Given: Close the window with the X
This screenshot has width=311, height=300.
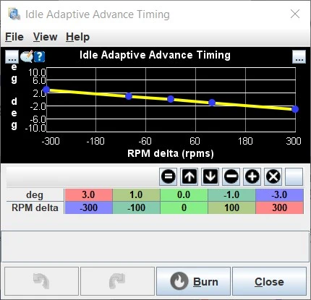Looking at the screenshot, I should 295,14.
